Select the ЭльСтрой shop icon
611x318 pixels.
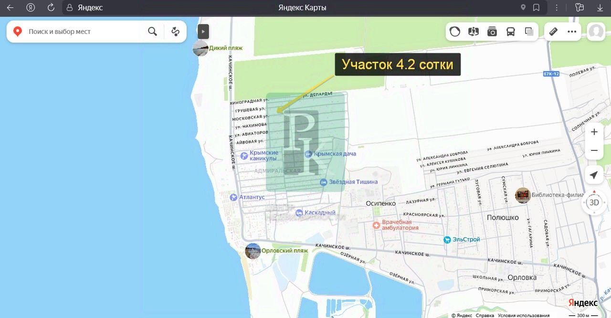(447, 240)
